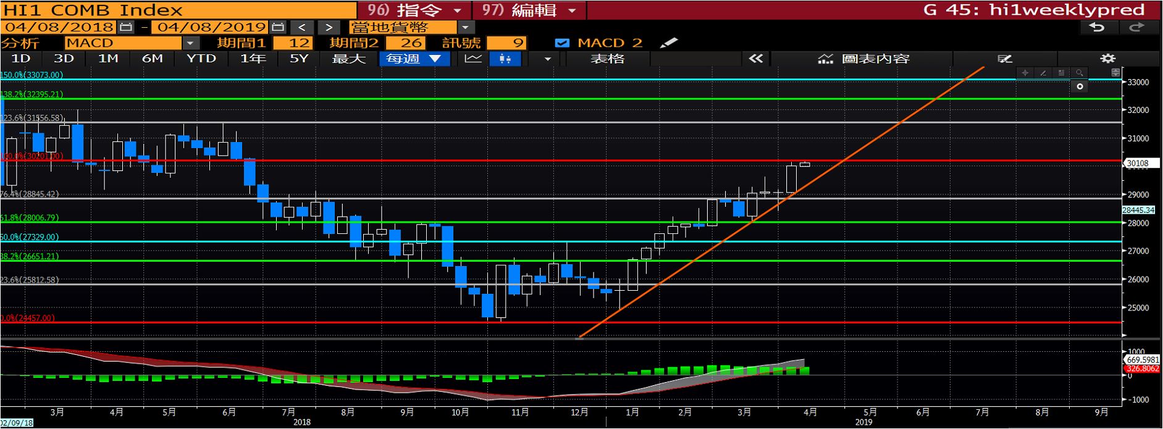Select the line chart type icon
The width and height of the screenshot is (1163, 429).
click(x=473, y=59)
